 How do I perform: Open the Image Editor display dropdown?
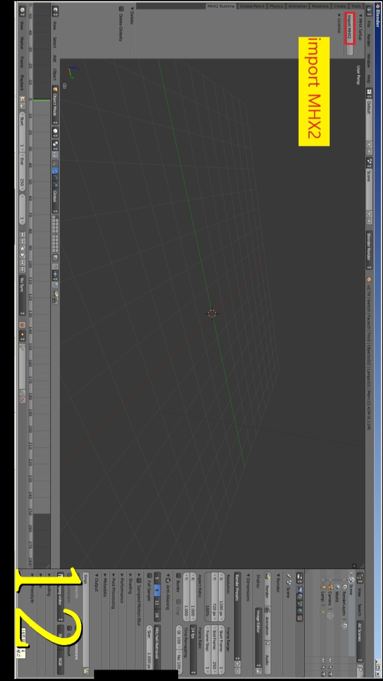[x=259, y=637]
